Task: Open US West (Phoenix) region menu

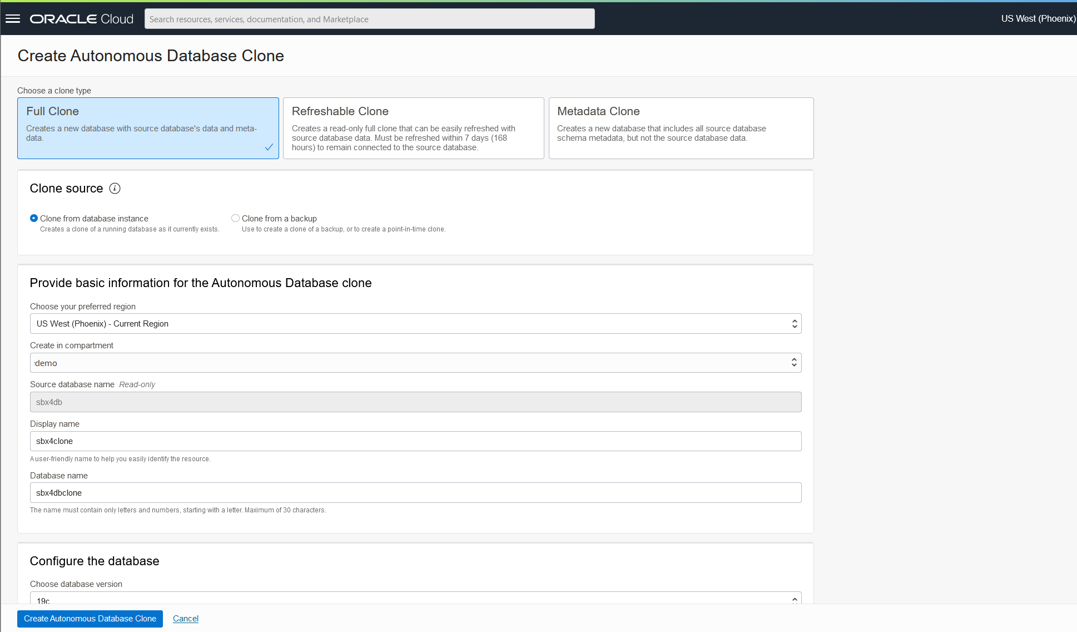Action: tap(1038, 19)
